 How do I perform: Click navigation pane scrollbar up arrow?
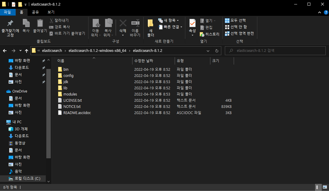pyautogui.click(x=48, y=60)
